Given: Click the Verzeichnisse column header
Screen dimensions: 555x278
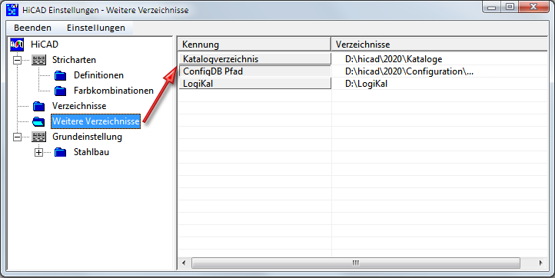Looking at the screenshot, I should 439,45.
